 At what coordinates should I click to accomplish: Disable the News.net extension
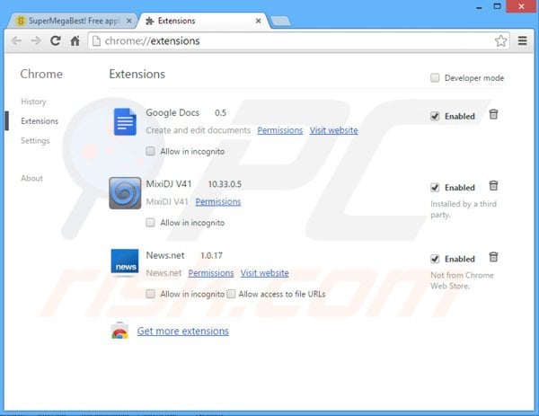click(435, 259)
